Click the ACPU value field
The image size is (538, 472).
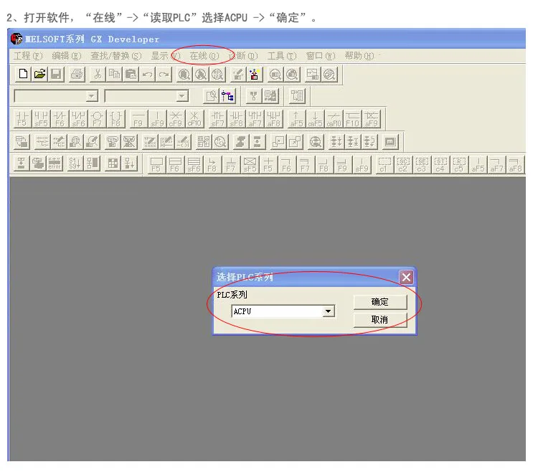[277, 311]
